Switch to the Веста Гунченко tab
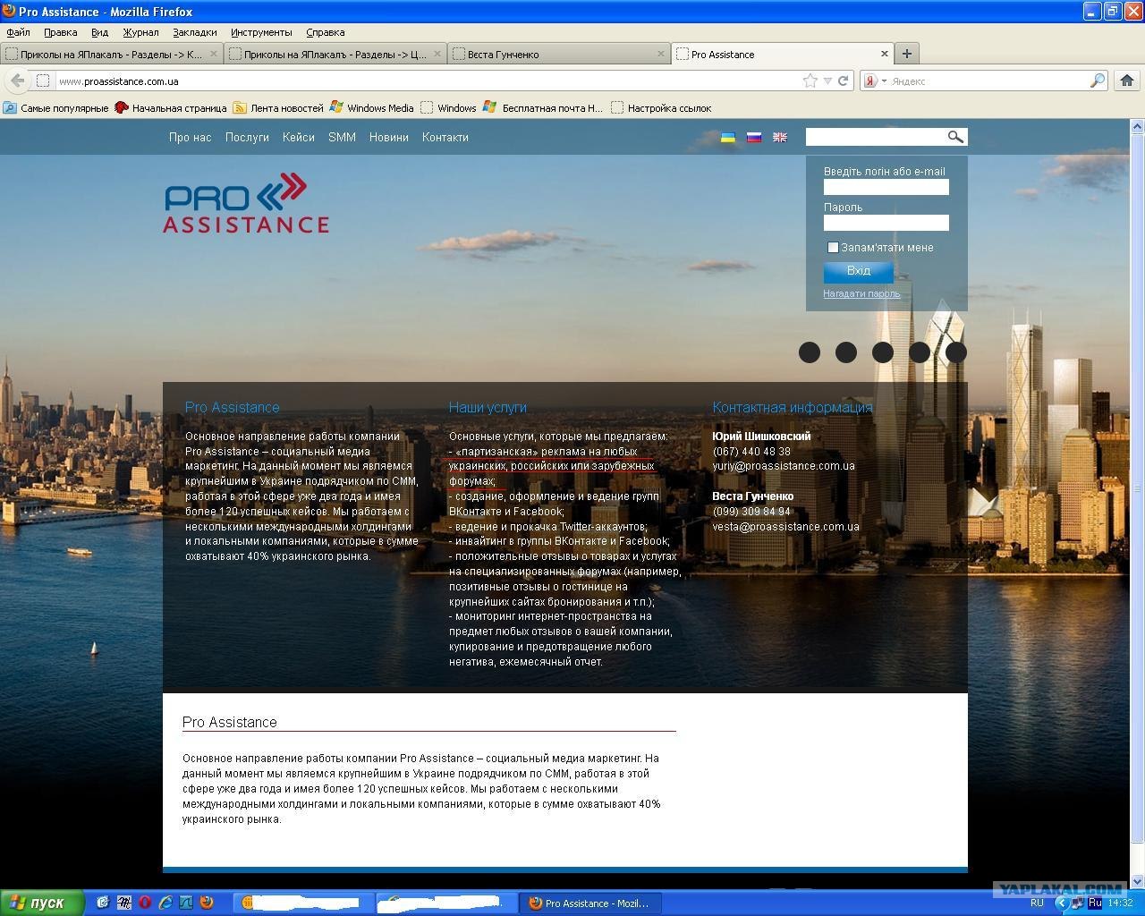1145x916 pixels. 558,54
